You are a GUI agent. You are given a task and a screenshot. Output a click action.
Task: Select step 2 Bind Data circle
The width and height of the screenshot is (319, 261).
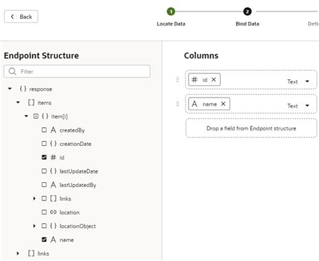pos(247,11)
